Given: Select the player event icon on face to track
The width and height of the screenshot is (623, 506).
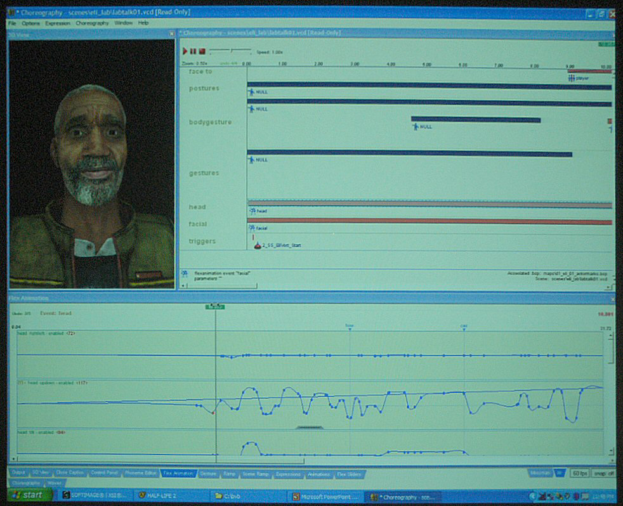Looking at the screenshot, I should tap(572, 78).
